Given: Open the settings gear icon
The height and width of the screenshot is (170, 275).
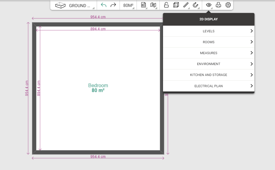Looking at the screenshot, I should 228,5.
